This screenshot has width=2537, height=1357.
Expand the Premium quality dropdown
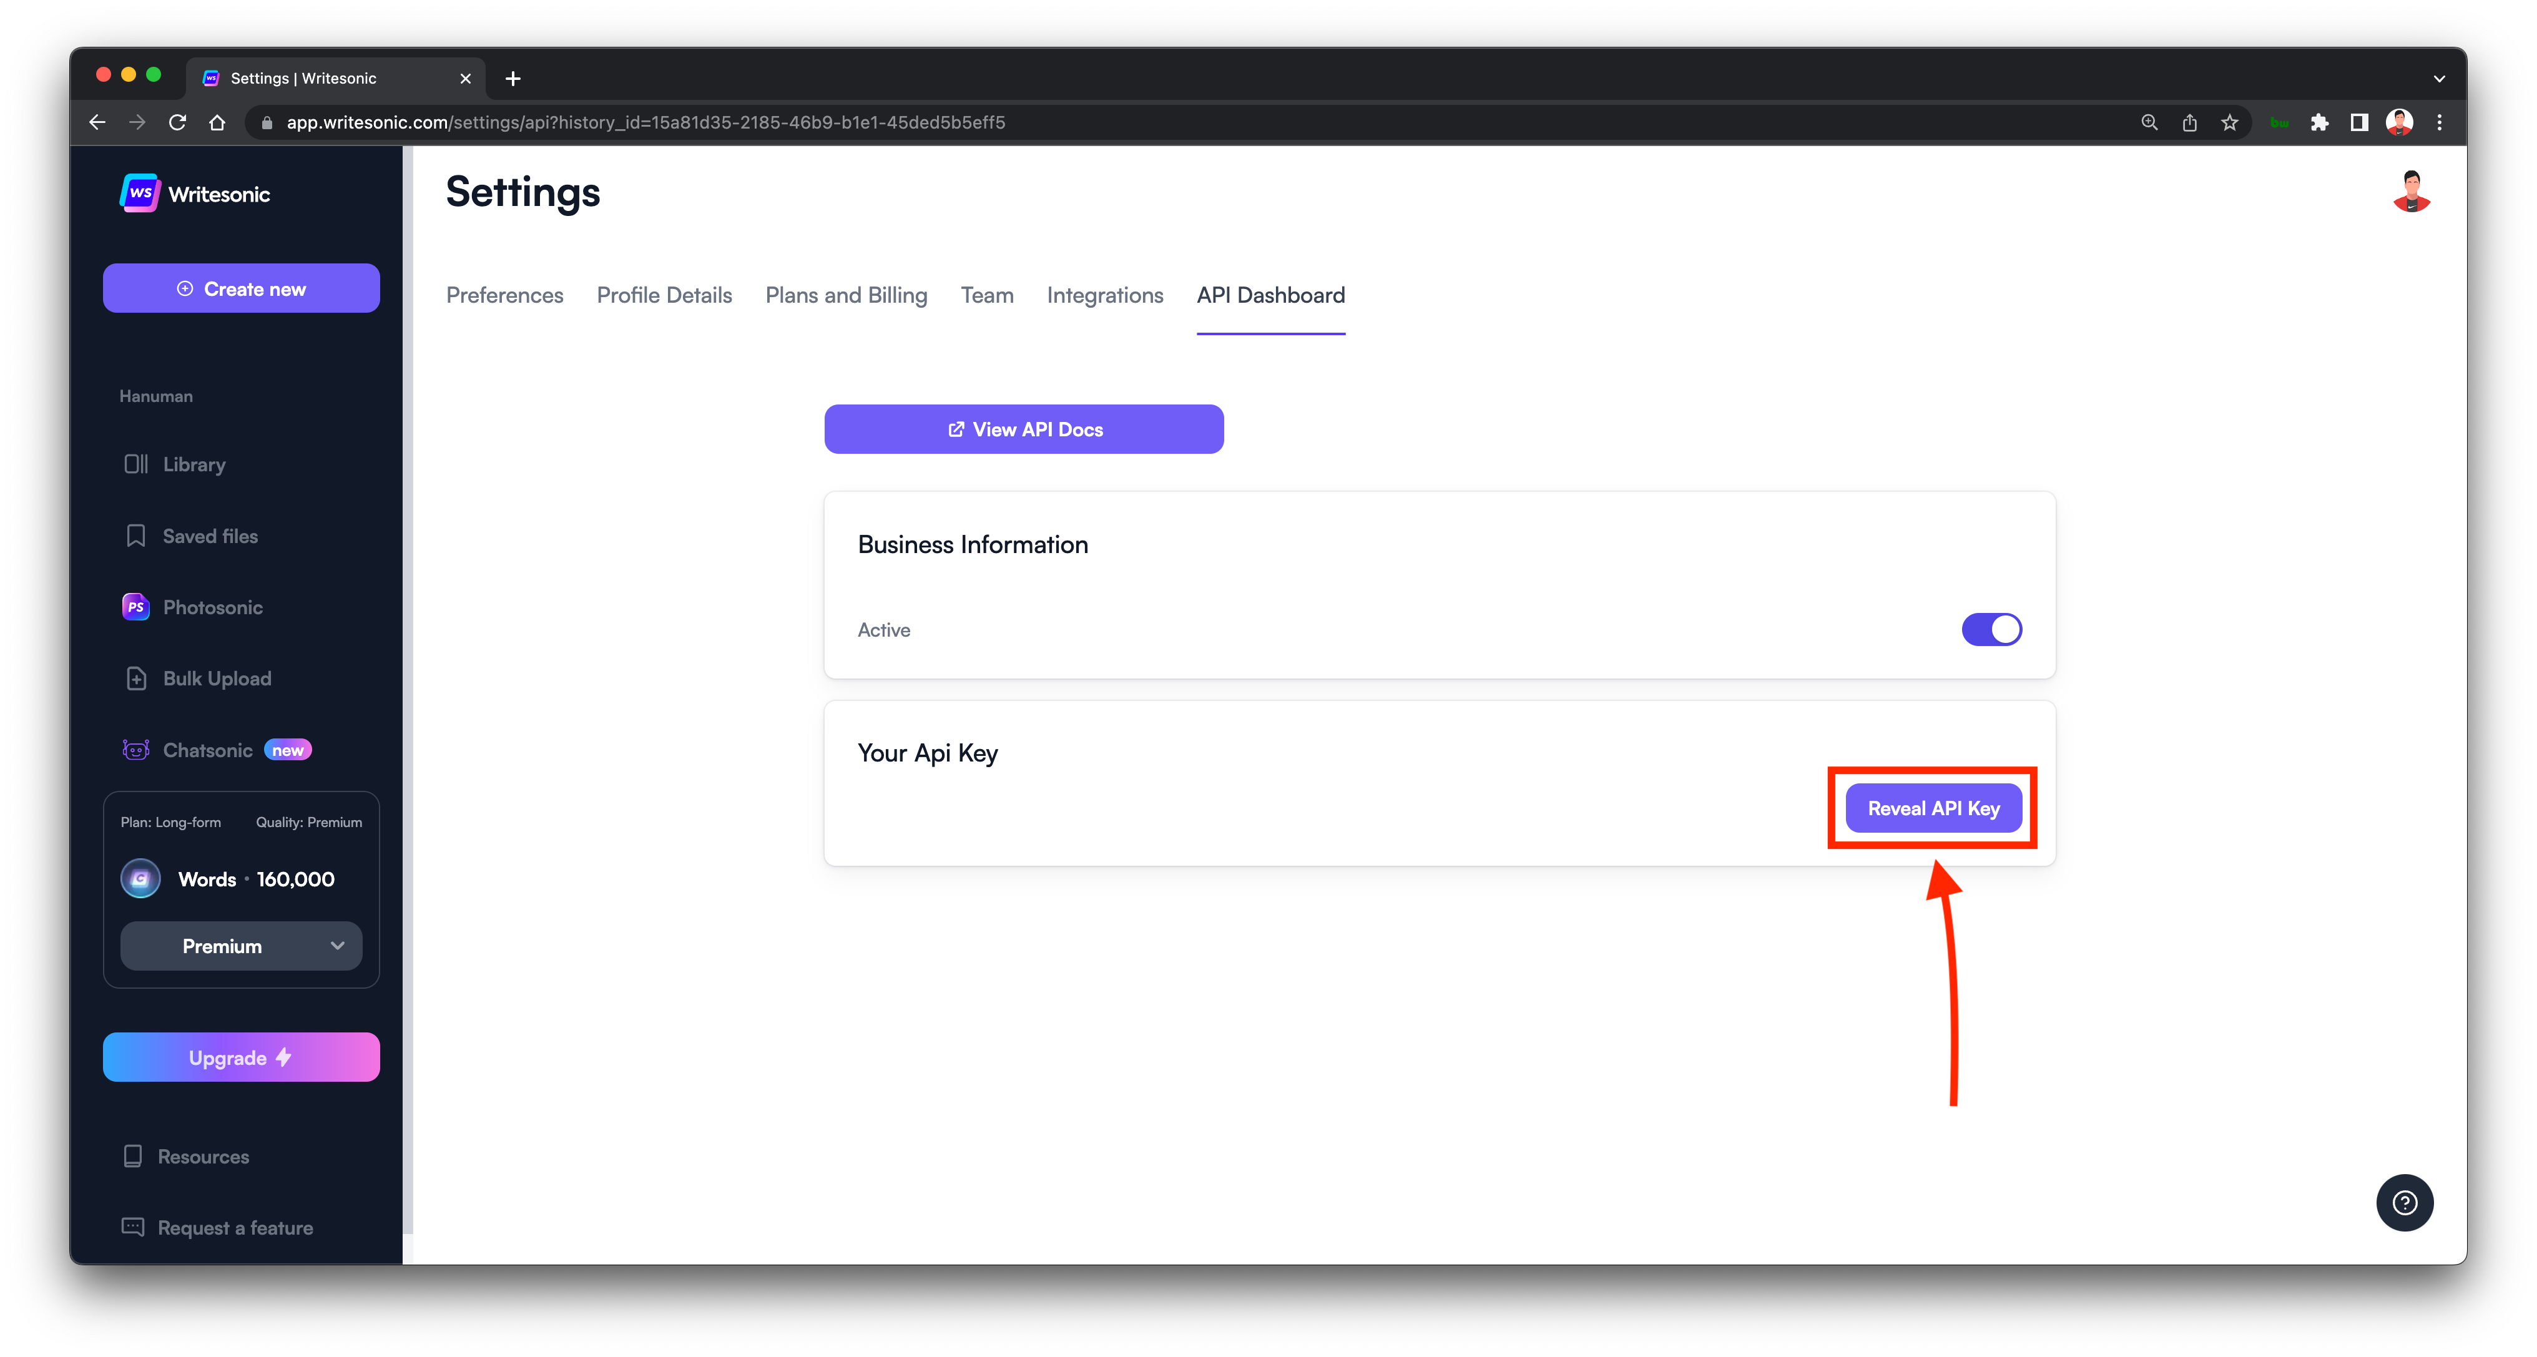pos(242,946)
